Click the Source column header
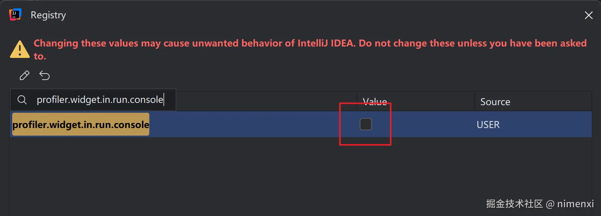The height and width of the screenshot is (216, 601). (x=495, y=102)
